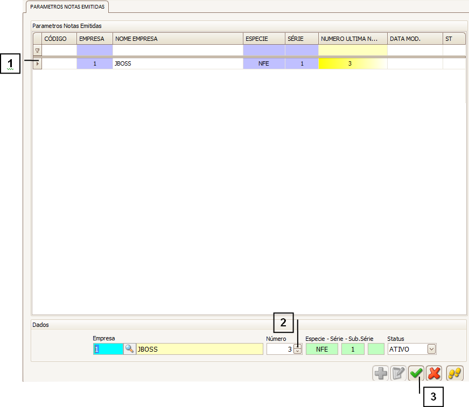Click the green Especie NFE field
Image resolution: width=469 pixels, height=407 pixels.
[322, 349]
